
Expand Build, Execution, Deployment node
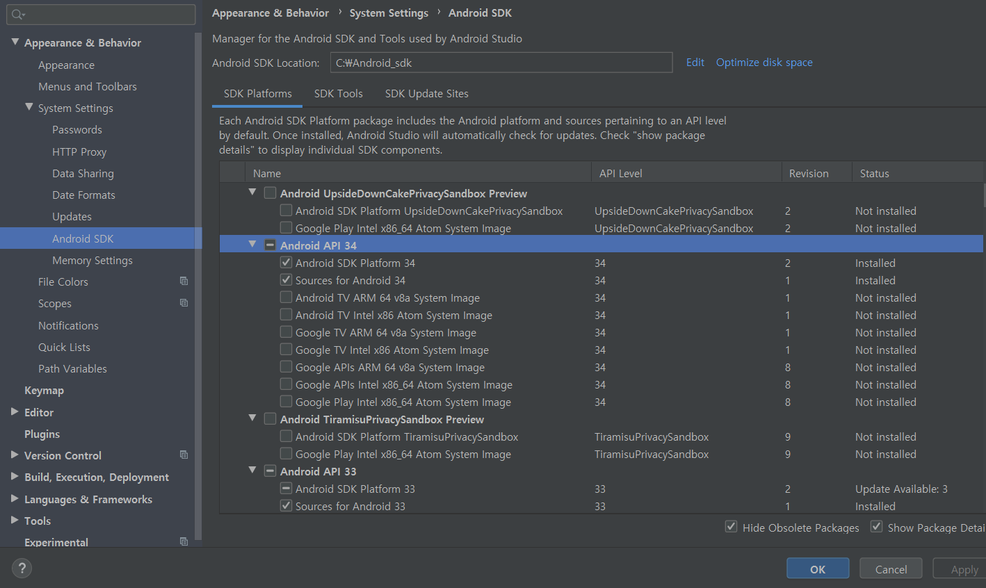pos(15,476)
